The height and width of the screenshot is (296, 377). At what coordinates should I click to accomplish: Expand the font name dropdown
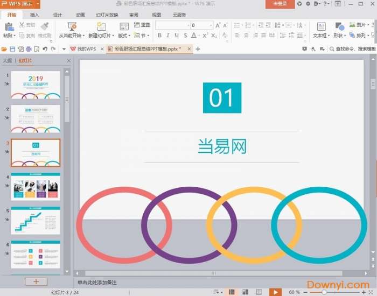pos(186,25)
